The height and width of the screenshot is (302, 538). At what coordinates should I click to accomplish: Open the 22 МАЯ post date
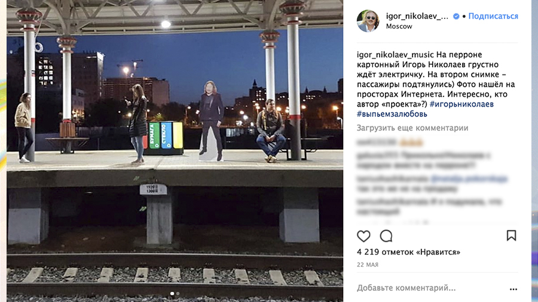[368, 264]
